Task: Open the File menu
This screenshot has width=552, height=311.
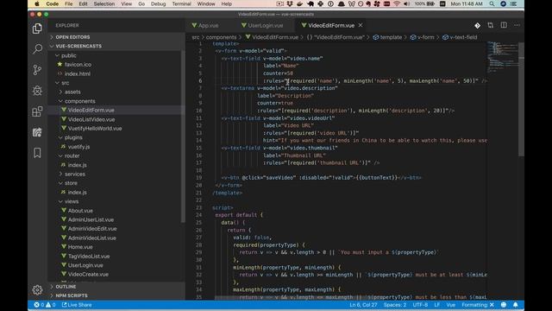Action: click(x=69, y=3)
